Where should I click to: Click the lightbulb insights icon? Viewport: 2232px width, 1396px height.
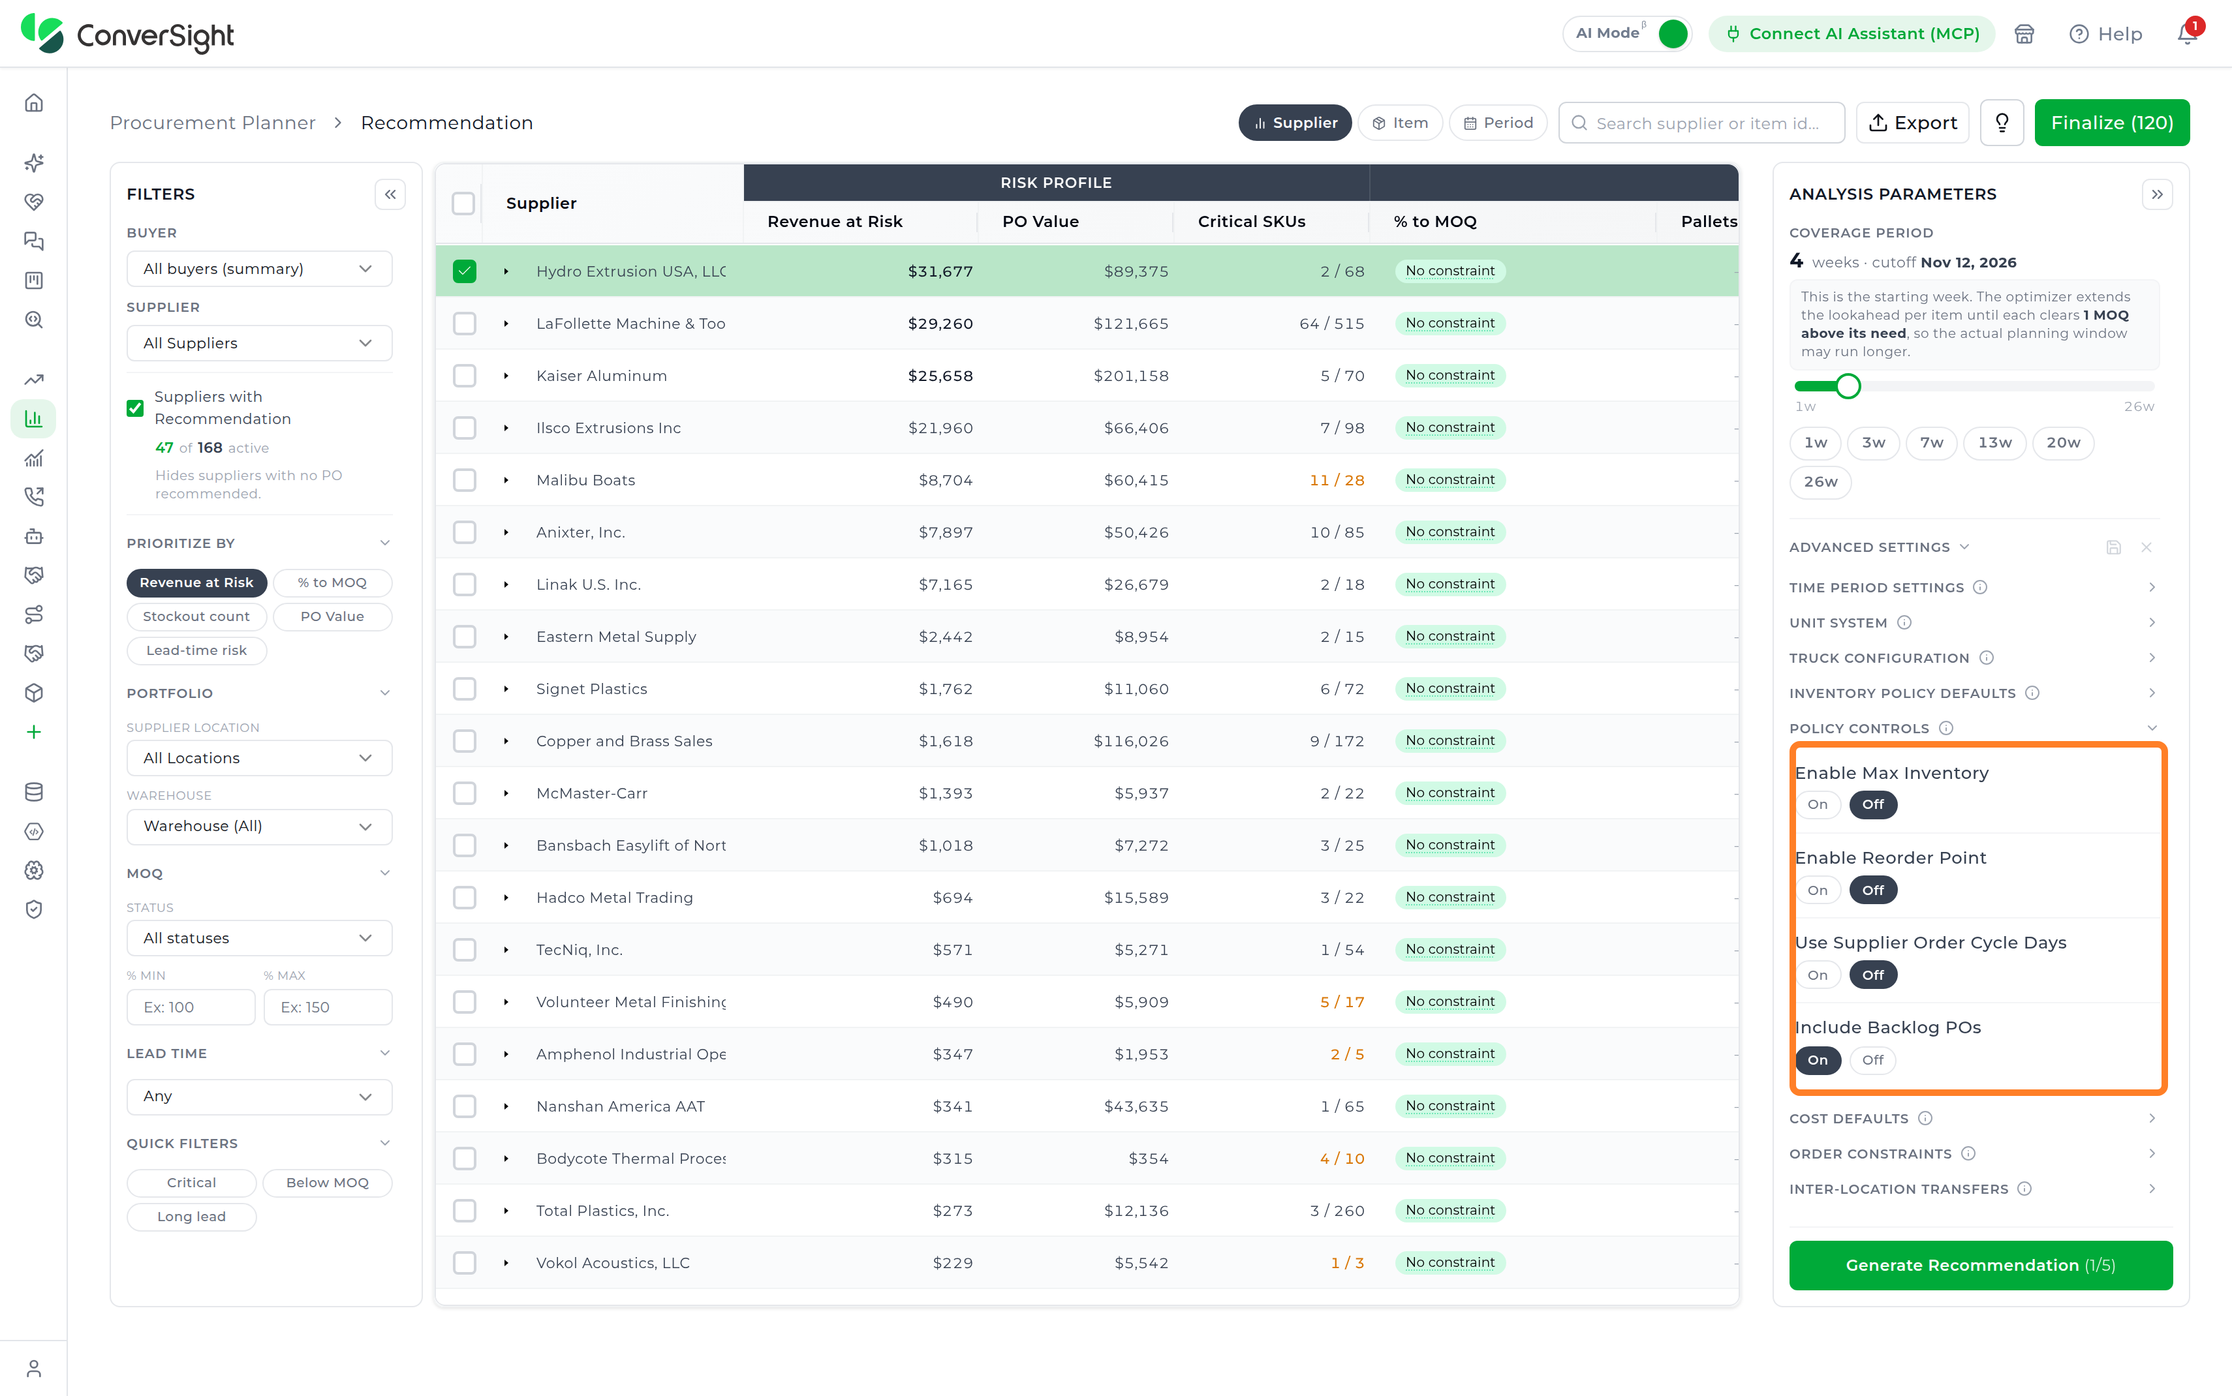(2002, 123)
